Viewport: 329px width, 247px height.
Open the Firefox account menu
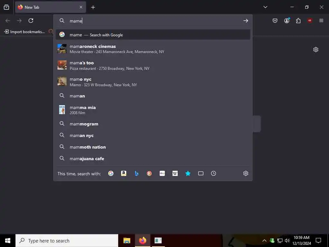pos(287,21)
